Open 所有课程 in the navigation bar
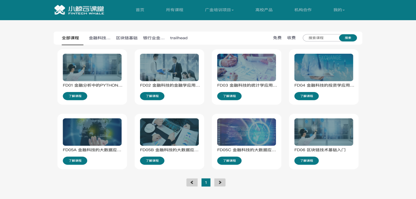The height and width of the screenshot is (199, 416). click(x=174, y=10)
